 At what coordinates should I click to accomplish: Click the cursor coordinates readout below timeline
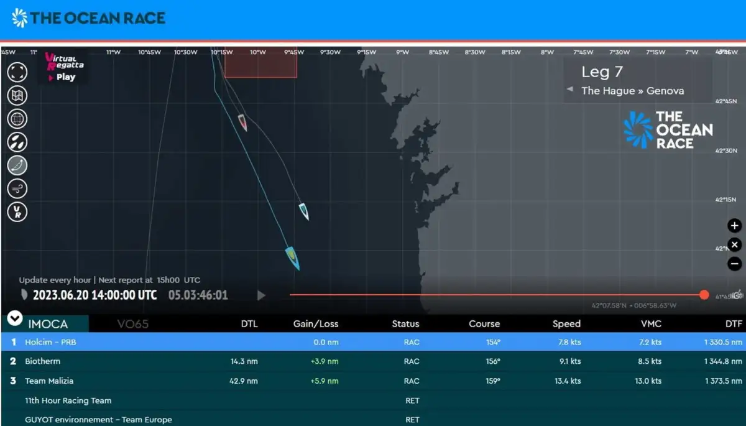[x=633, y=305]
